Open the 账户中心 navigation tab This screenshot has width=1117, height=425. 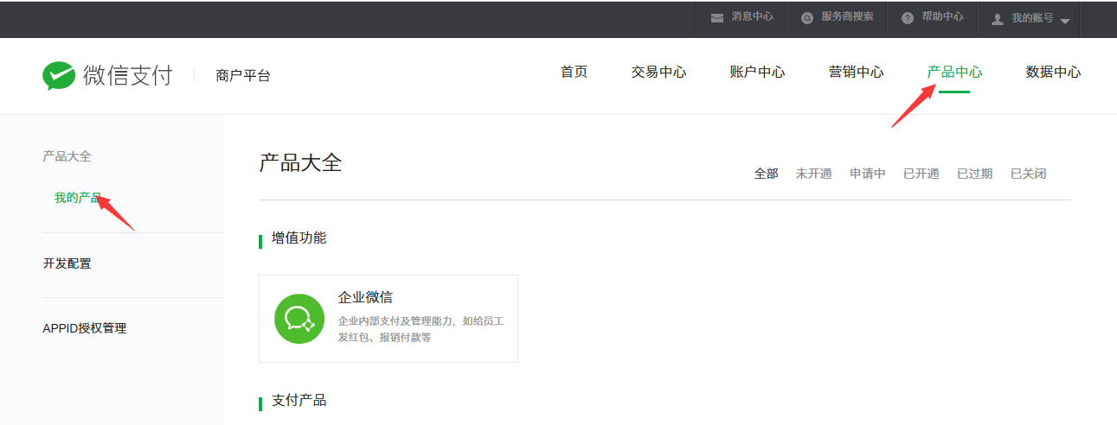tap(758, 73)
